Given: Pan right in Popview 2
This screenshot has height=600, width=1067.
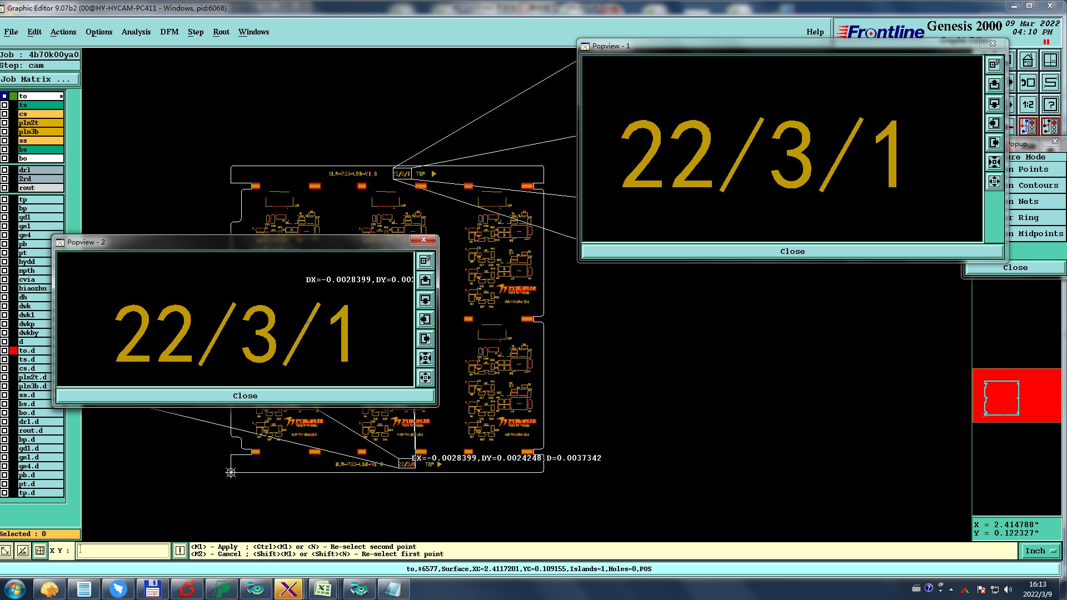Looking at the screenshot, I should coord(425,338).
